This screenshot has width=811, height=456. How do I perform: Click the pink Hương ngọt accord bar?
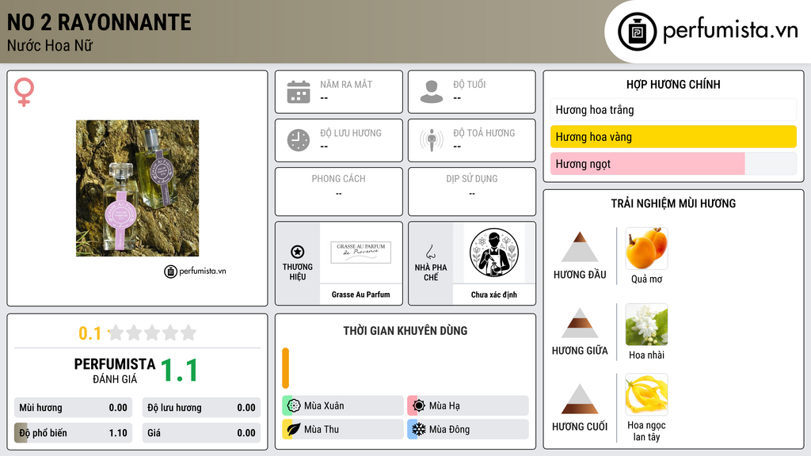pos(673,164)
